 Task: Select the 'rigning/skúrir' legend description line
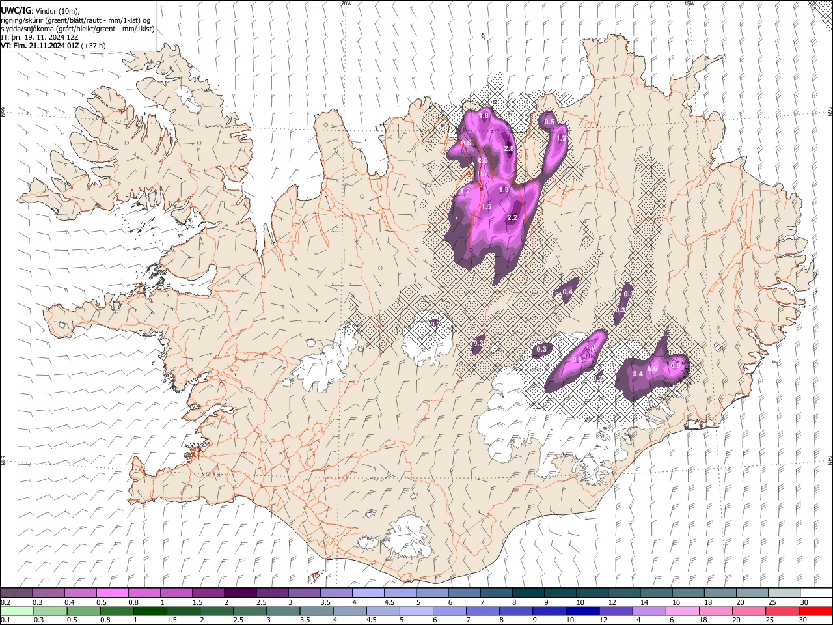click(x=75, y=20)
